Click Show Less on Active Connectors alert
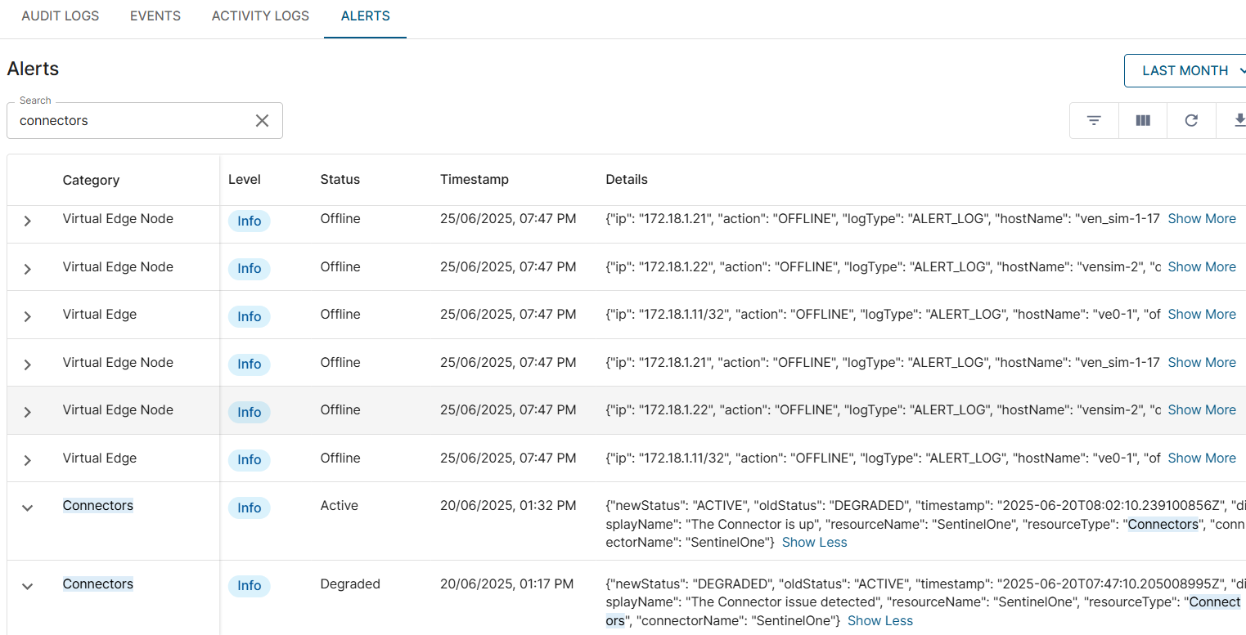The height and width of the screenshot is (635, 1246). click(814, 543)
